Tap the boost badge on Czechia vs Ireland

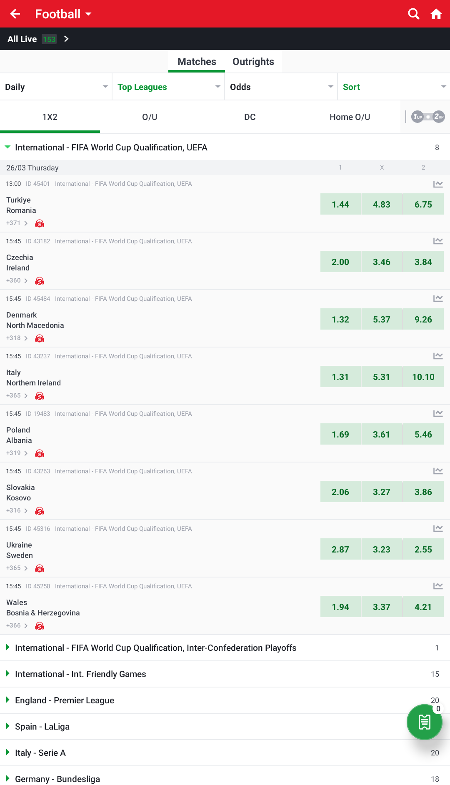(40, 281)
